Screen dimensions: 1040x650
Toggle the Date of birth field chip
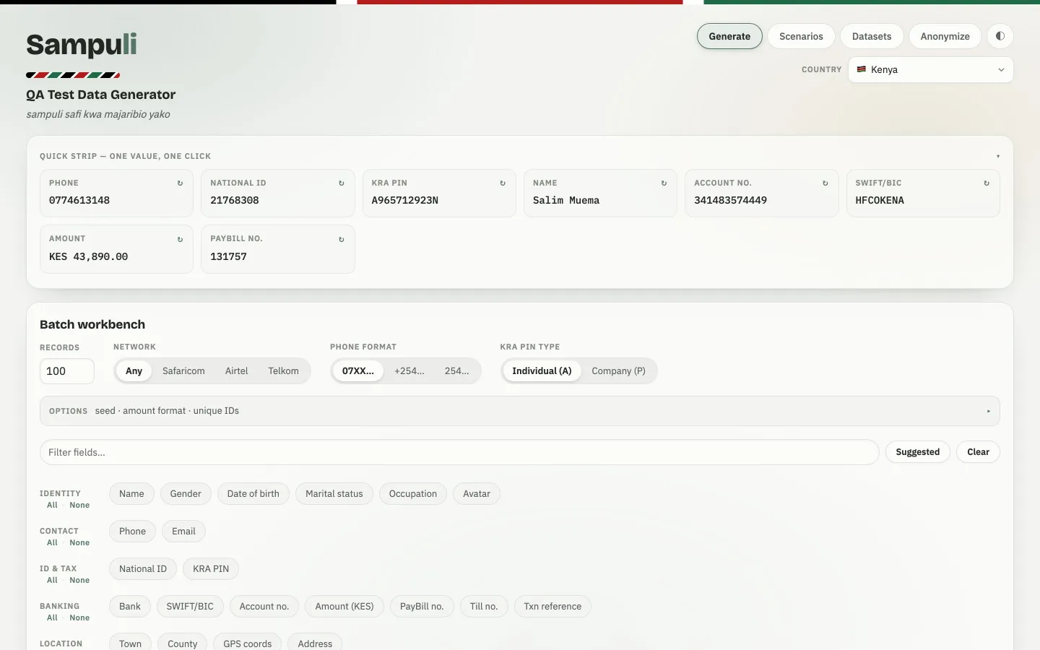coord(253,494)
